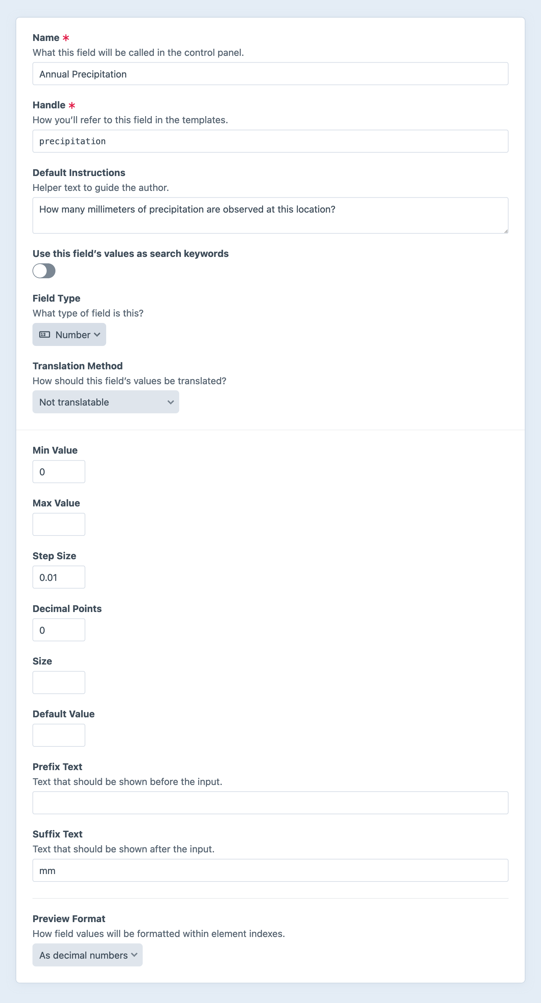Expand the Number type selector chevron
This screenshot has height=1003, width=541.
pyautogui.click(x=98, y=334)
